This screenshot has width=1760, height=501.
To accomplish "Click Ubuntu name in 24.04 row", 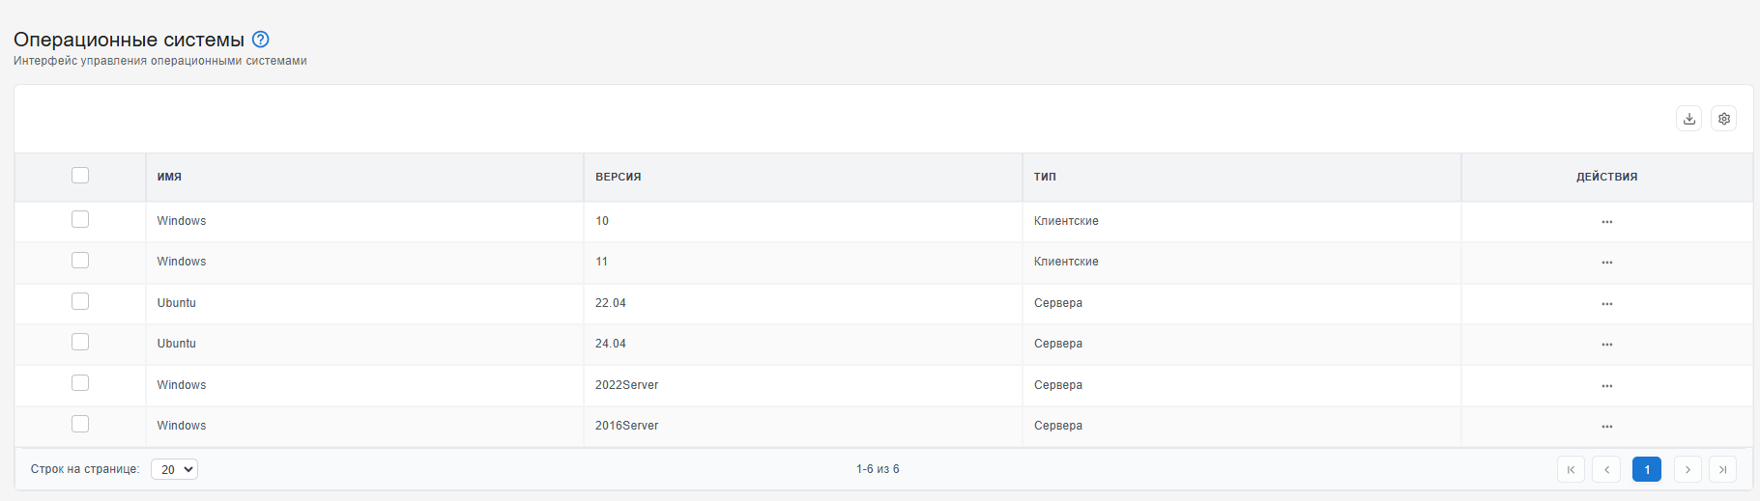I will 177,344.
